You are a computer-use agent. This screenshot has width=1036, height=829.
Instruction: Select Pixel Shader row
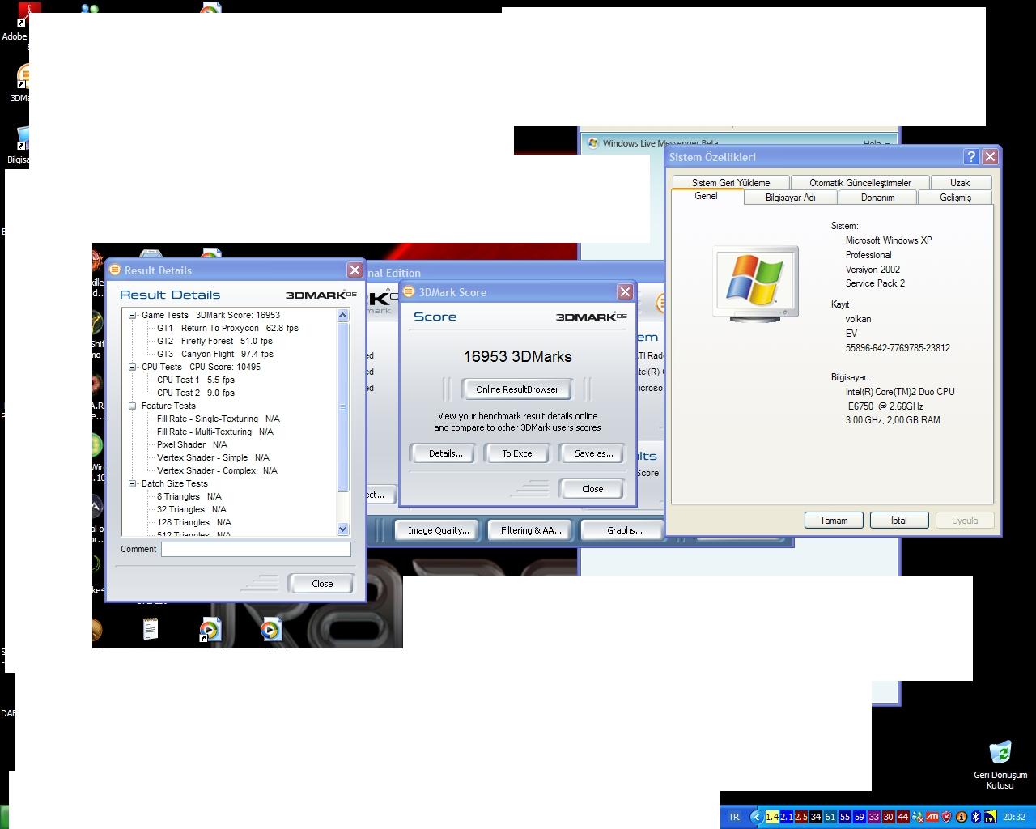point(192,445)
